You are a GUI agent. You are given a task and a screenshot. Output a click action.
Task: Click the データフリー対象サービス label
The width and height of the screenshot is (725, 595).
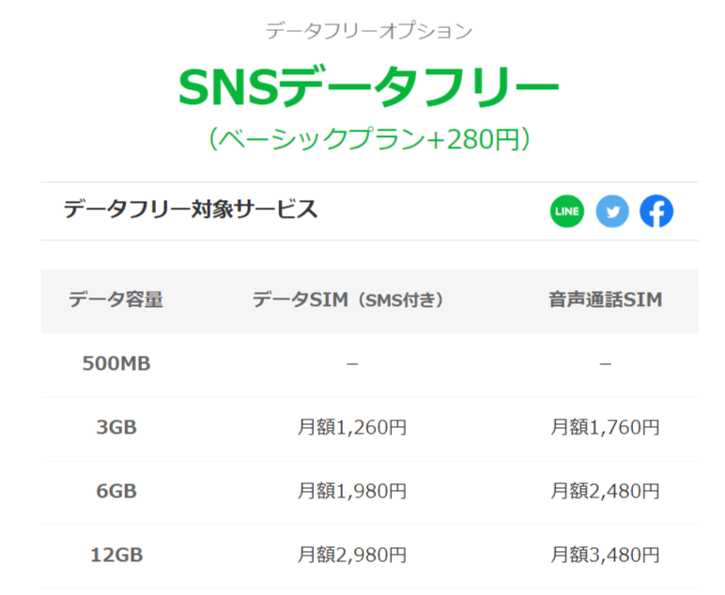[190, 209]
